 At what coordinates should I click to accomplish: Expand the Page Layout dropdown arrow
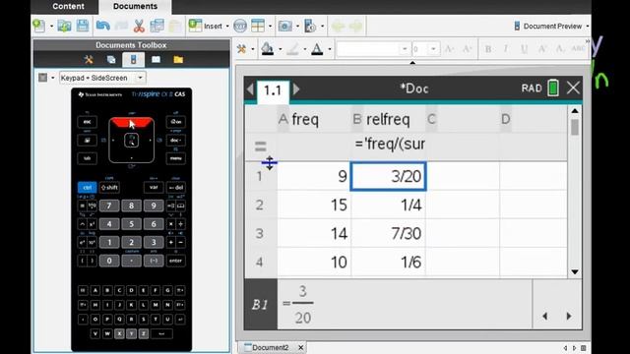pyautogui.click(x=270, y=27)
